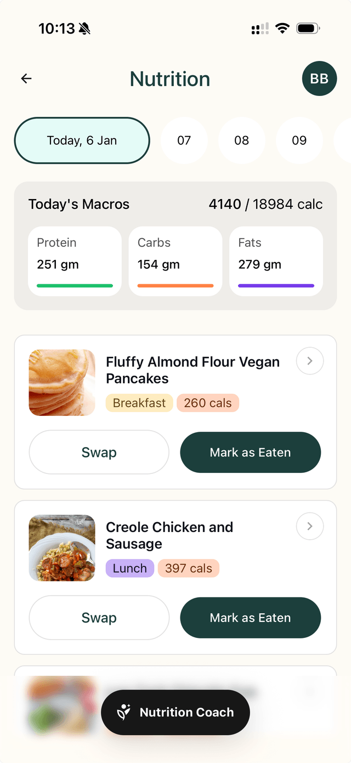This screenshot has height=763, width=351.
Task: Mark Creole Chicken and Sausage as eaten
Action: tap(250, 618)
